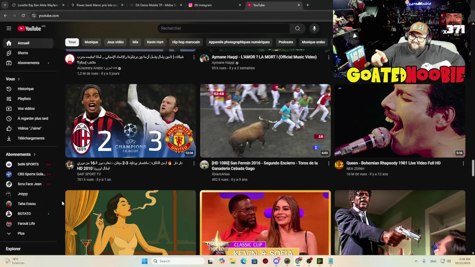Open the beIN SPORTS channel subscription
The image size is (475, 267).
[x=28, y=164]
